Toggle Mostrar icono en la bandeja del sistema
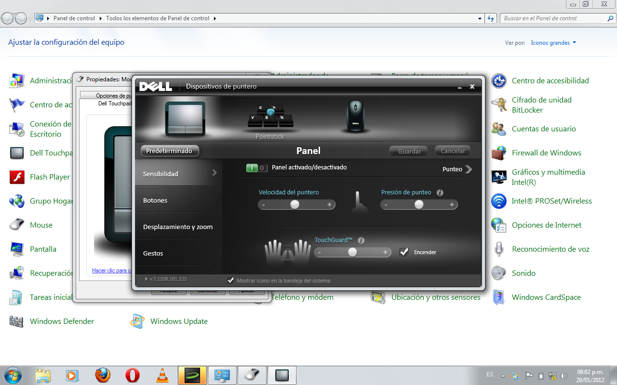The image size is (617, 385). [x=230, y=280]
